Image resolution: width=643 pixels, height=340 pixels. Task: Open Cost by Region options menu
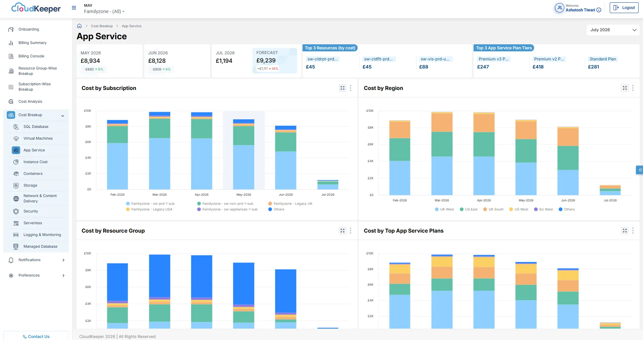[x=633, y=88]
